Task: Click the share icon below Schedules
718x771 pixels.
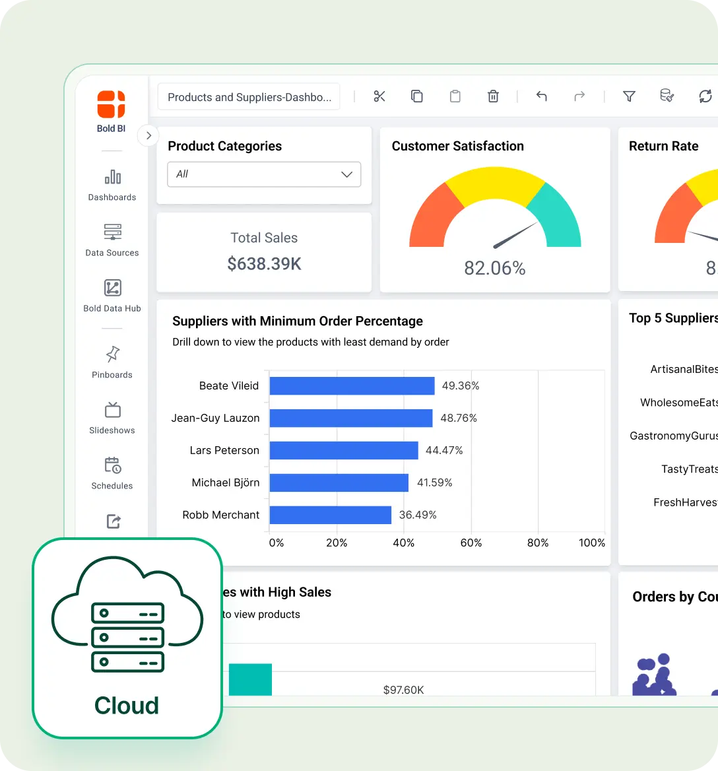Action: tap(112, 521)
